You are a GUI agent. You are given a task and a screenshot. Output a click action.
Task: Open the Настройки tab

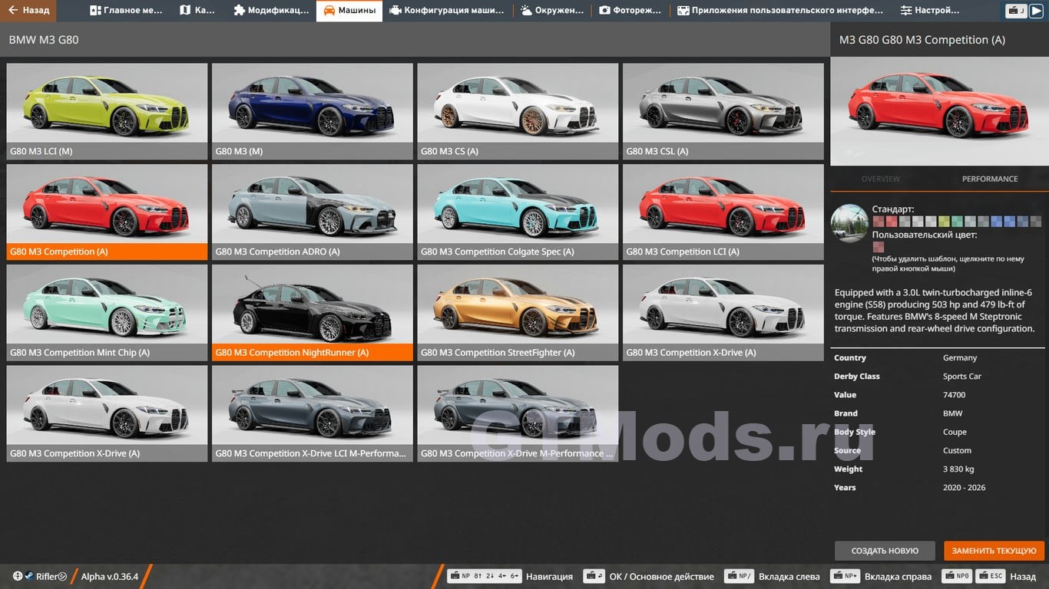pos(930,11)
